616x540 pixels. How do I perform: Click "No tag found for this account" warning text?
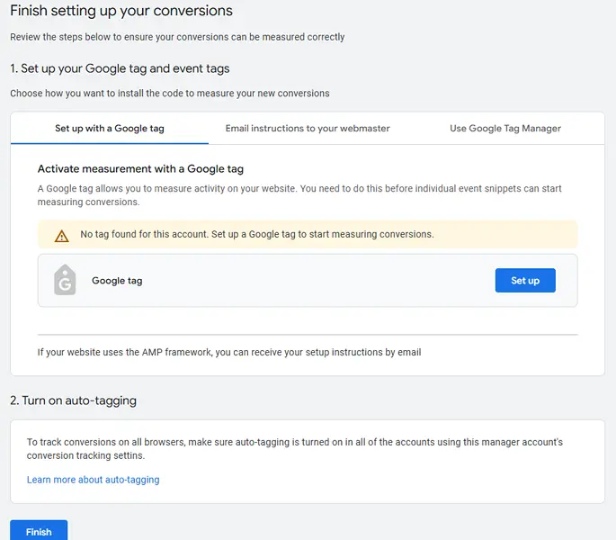257,234
